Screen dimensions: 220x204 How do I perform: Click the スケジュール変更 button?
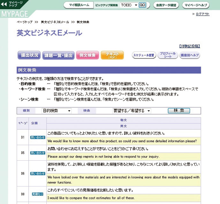[144, 55]
